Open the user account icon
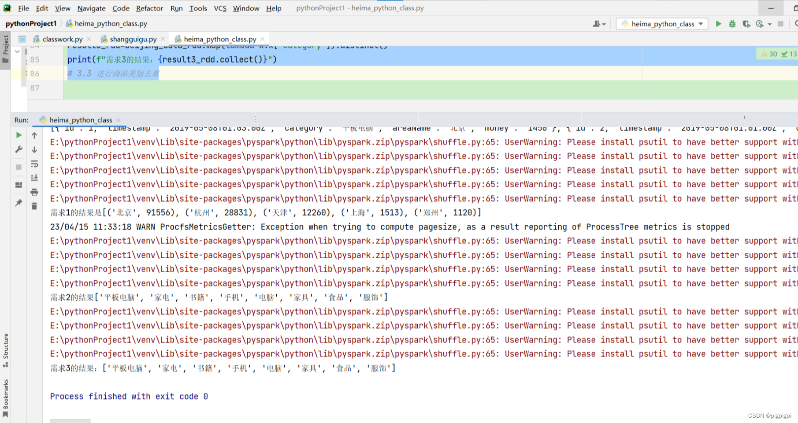798x423 pixels. (597, 24)
